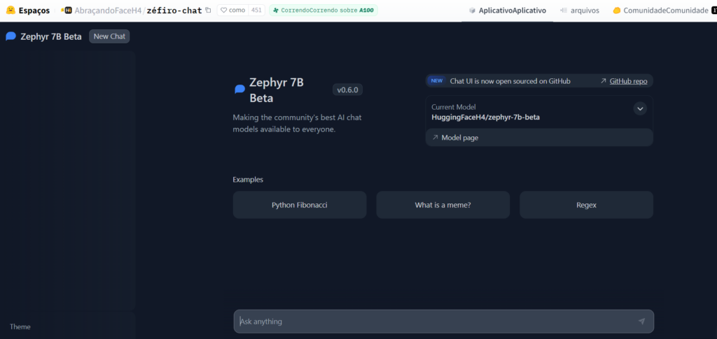Start a New Chat

pyautogui.click(x=109, y=36)
